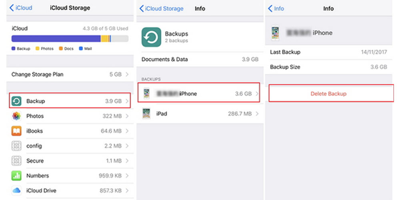Open the Photos 322 MB entry
The image size is (400, 200).
[x=70, y=116]
